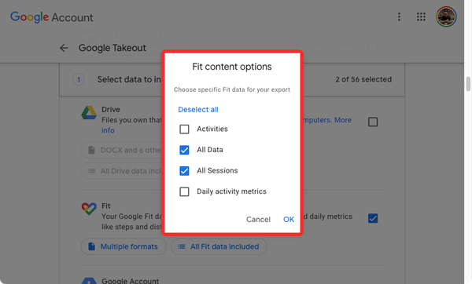The width and height of the screenshot is (472, 284).
Task: Click the Choose specific Fit data text
Action: point(232,89)
